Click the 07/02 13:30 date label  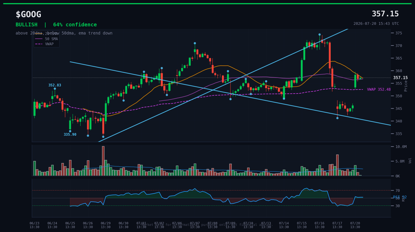coord(159,225)
